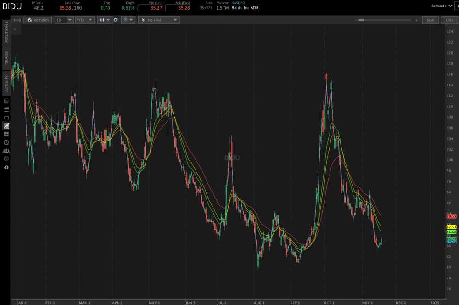Click the people community icon in sidebar
Viewport: 459px width, 305px height.
[6, 151]
